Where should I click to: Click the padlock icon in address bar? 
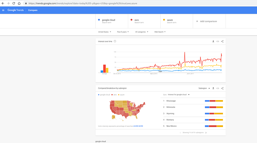pyautogui.click(x=26, y=3)
